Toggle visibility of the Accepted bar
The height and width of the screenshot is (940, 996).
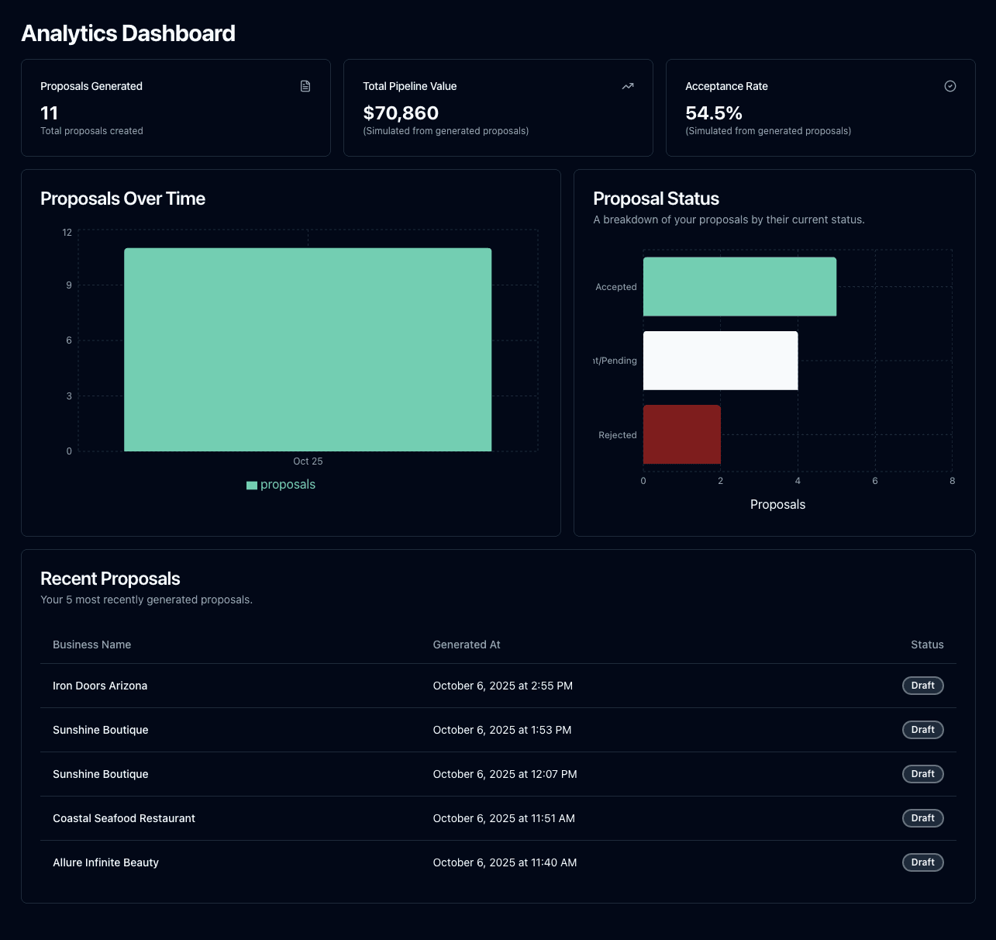pos(739,285)
